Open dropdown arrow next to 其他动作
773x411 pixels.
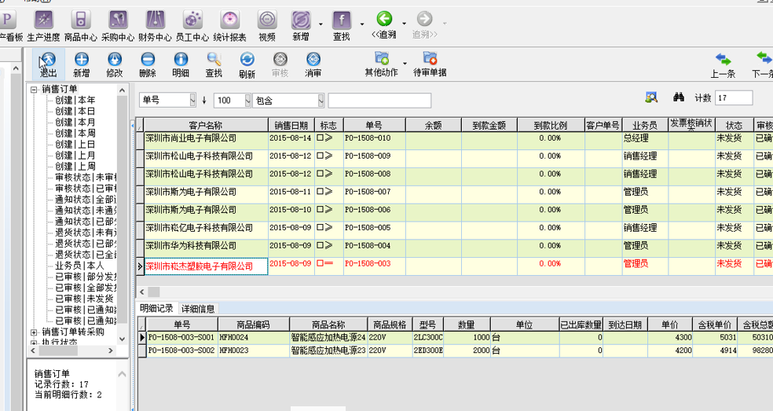405,63
